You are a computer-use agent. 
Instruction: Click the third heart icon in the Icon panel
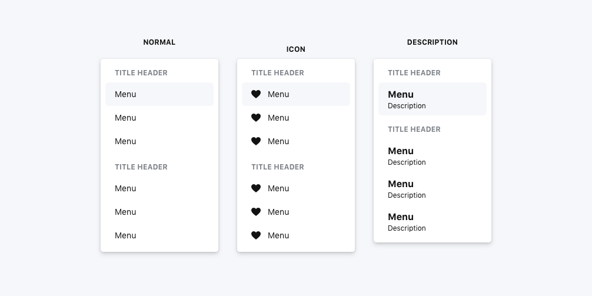(x=256, y=141)
